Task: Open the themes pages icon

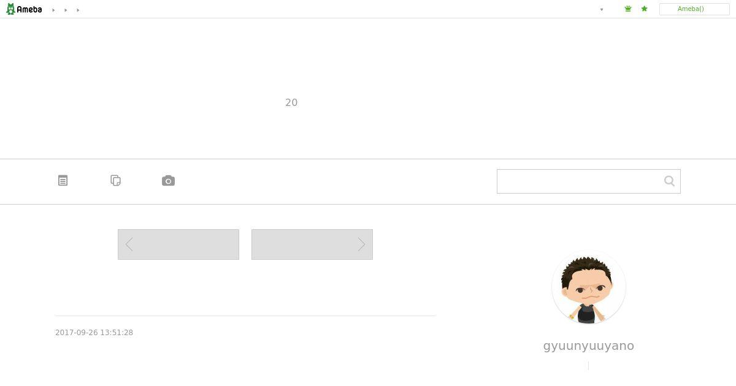Action: pyautogui.click(x=115, y=181)
